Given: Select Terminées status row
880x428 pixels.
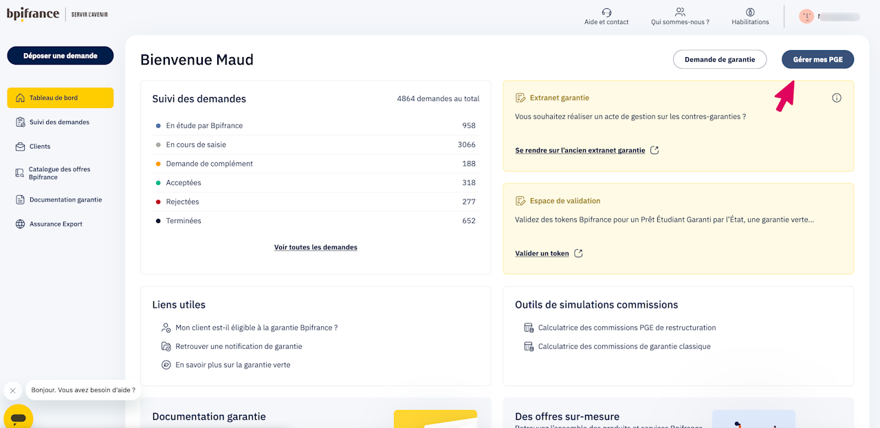Looking at the screenshot, I should pyautogui.click(x=316, y=221).
